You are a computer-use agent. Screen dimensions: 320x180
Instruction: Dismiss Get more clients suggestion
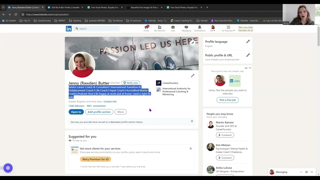pyautogui.click(x=190, y=148)
